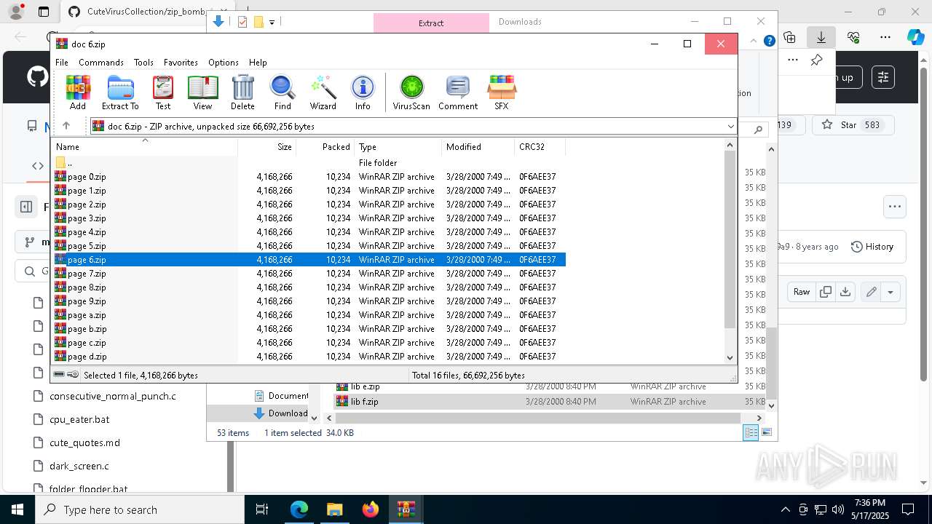Open dark_screen.c in file tree
The image size is (932, 524).
(79, 466)
